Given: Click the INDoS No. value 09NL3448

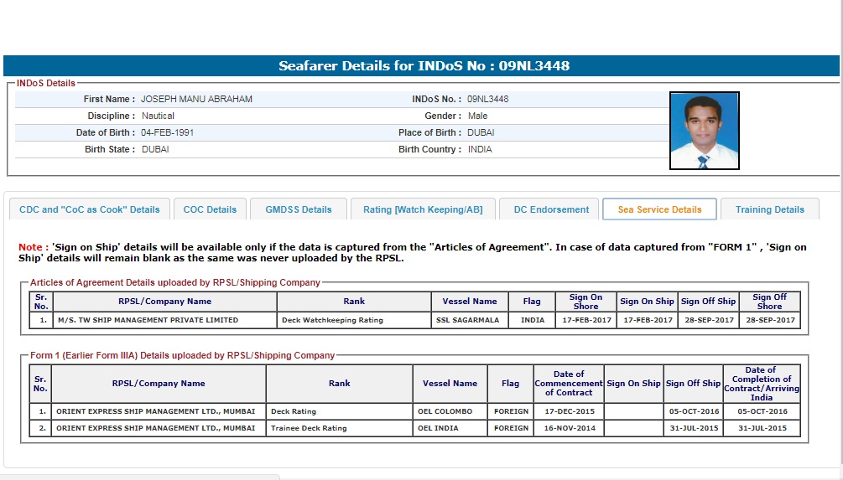Looking at the screenshot, I should [x=487, y=99].
